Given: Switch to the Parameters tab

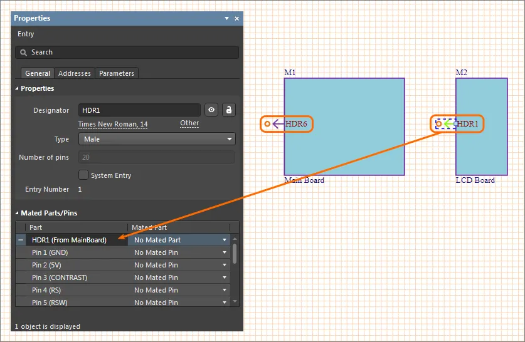Looking at the screenshot, I should click(117, 73).
